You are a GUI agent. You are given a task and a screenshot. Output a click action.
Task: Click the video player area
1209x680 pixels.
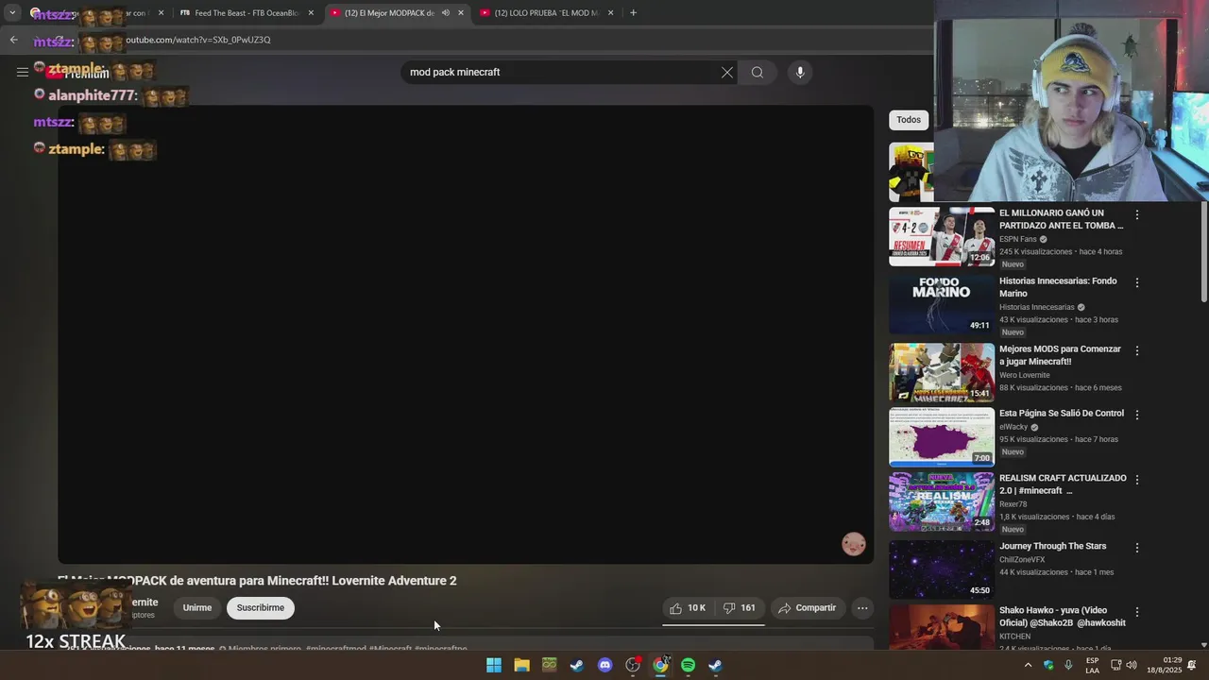click(466, 334)
